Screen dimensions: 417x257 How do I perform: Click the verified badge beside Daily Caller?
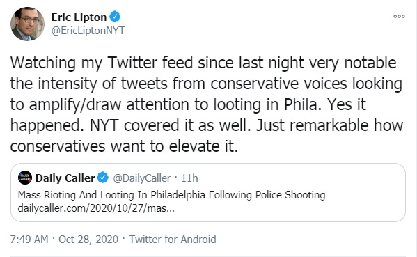coord(102,178)
